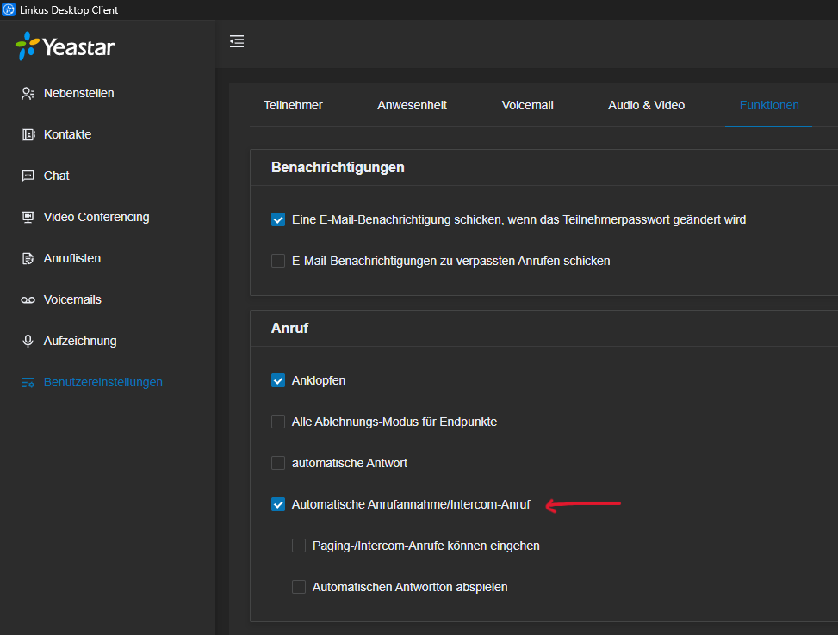Open Nebenstellen via its person icon
Viewport: 838px width, 635px height.
click(x=28, y=94)
